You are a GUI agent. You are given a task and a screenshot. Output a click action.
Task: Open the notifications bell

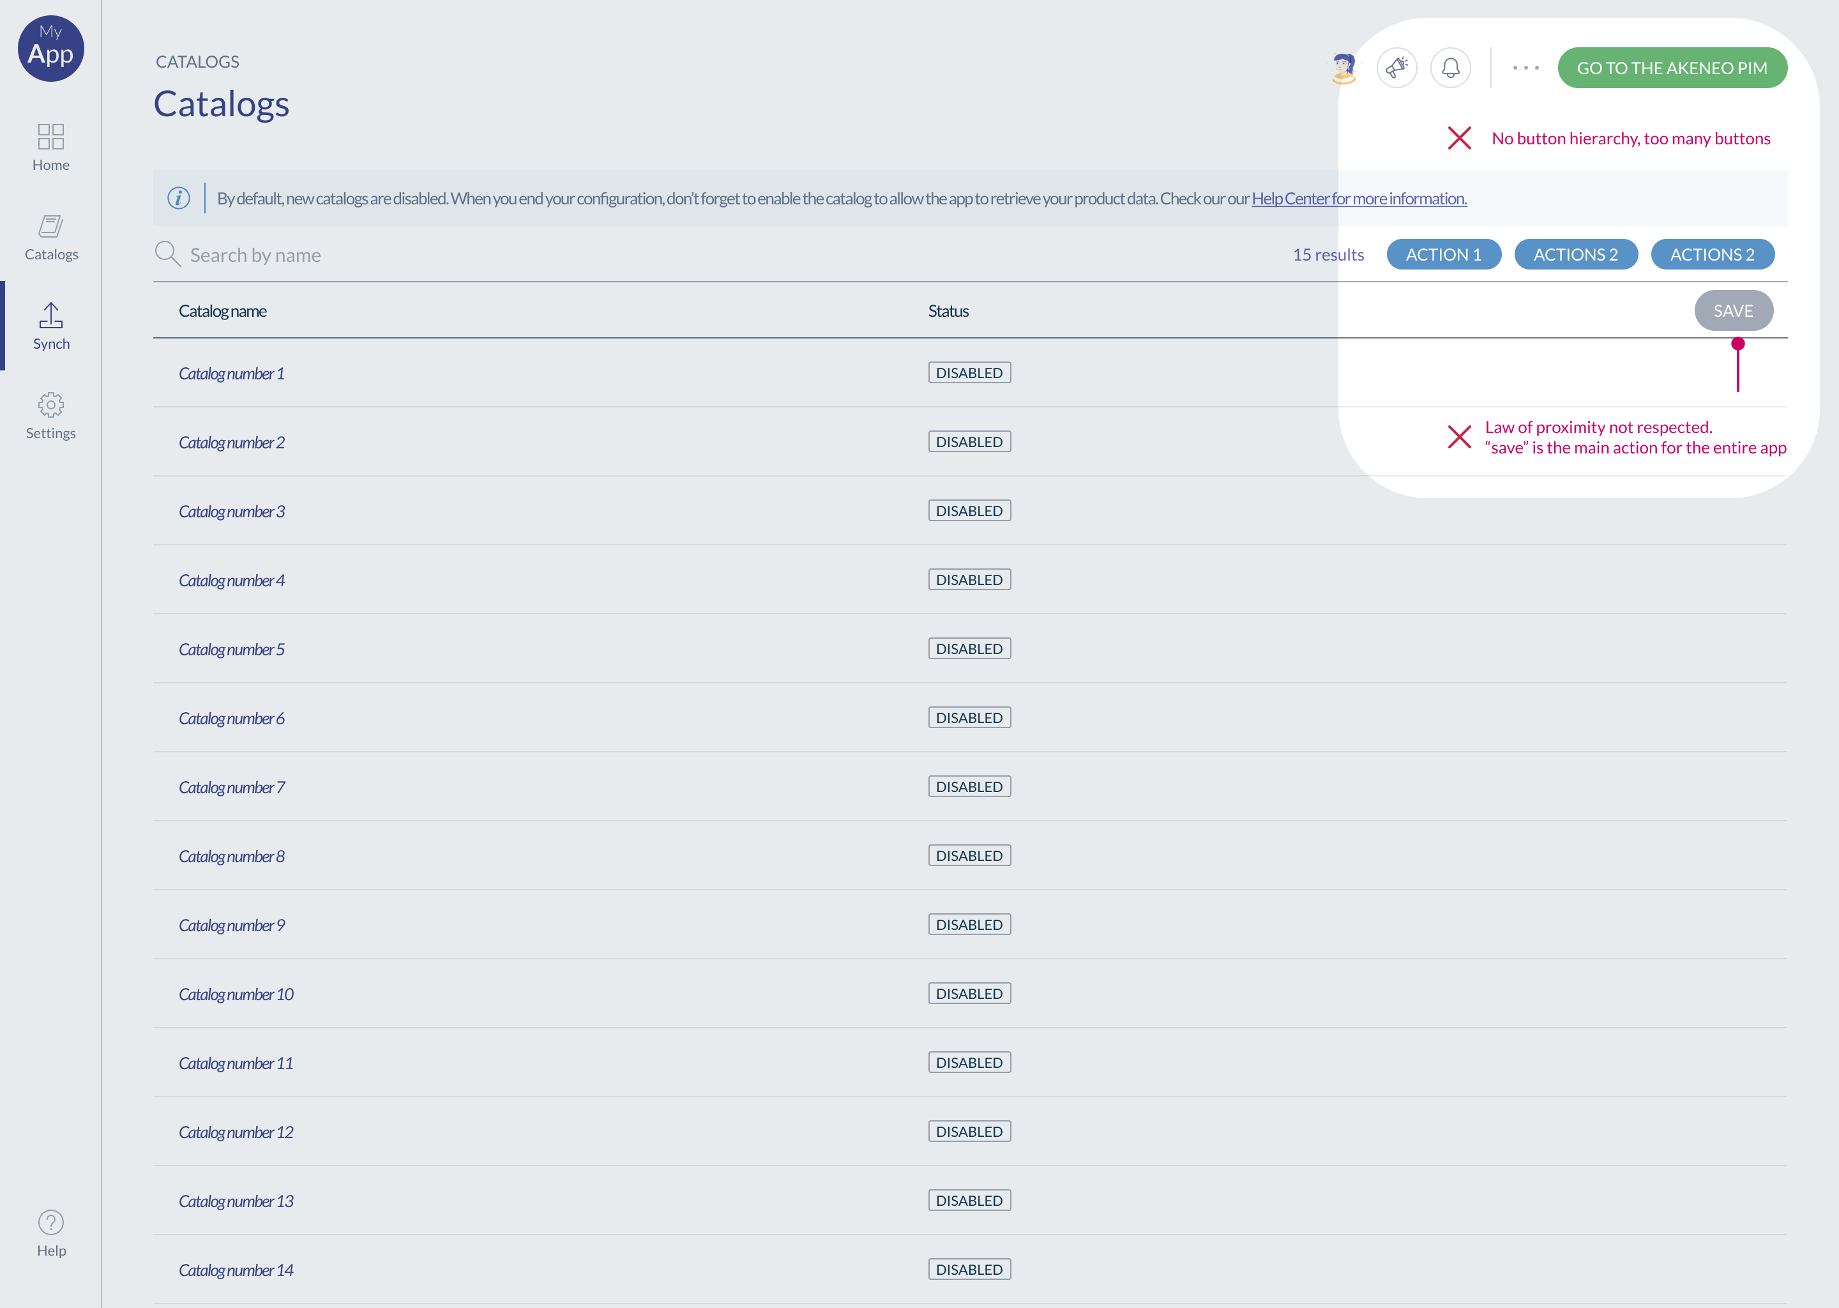coord(1450,68)
